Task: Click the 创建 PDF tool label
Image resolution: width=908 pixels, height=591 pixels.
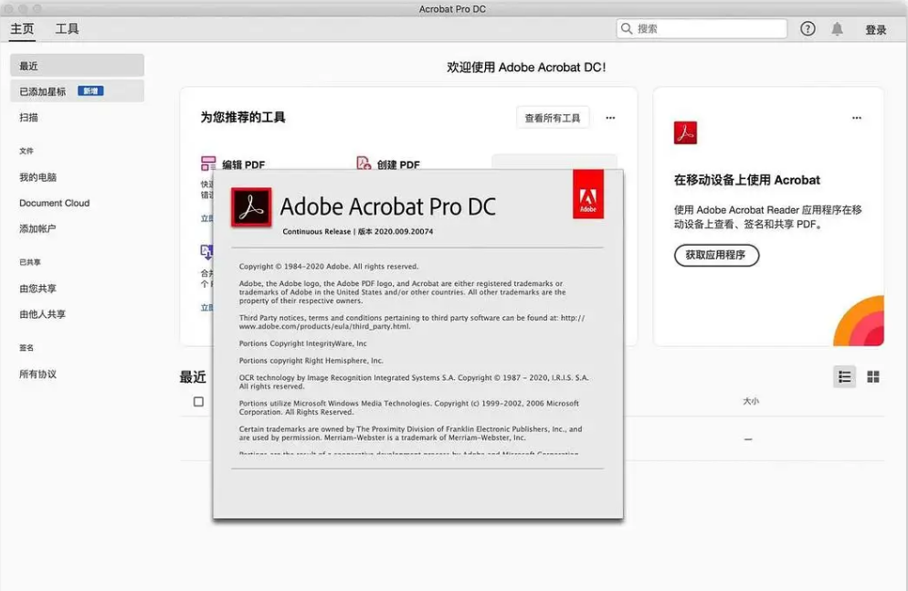Action: pyautogui.click(x=398, y=164)
